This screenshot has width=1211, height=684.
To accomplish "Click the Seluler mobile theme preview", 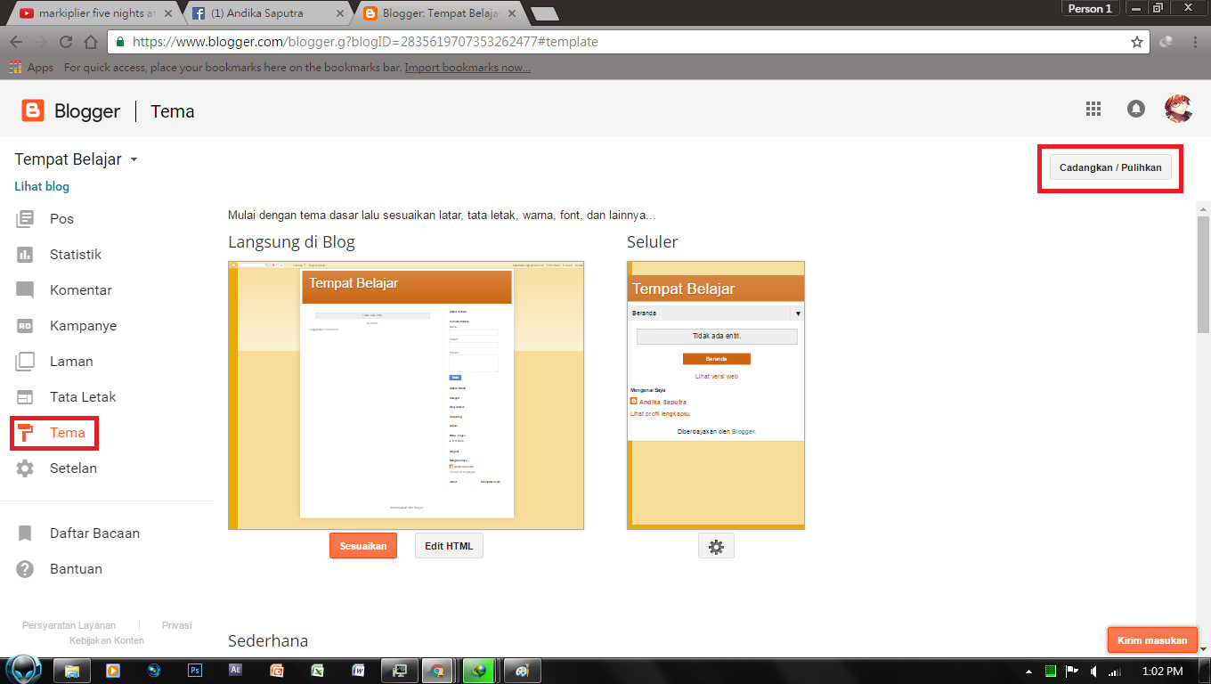I will point(716,395).
